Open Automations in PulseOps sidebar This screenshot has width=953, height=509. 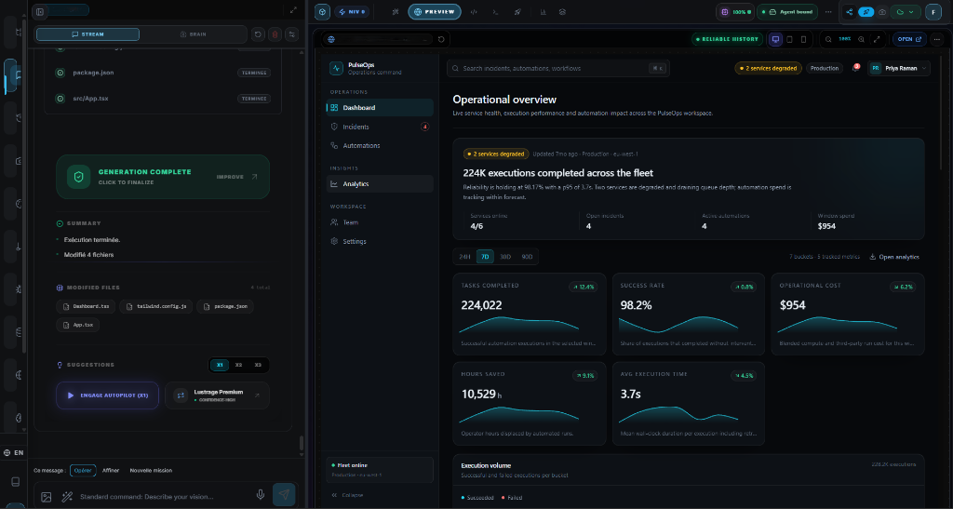coord(380,146)
